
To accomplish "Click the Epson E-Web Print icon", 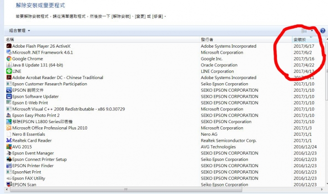I will pos(9,103).
